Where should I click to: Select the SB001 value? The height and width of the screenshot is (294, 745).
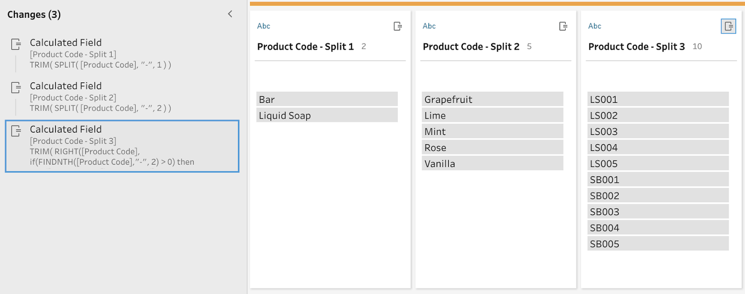click(x=658, y=179)
